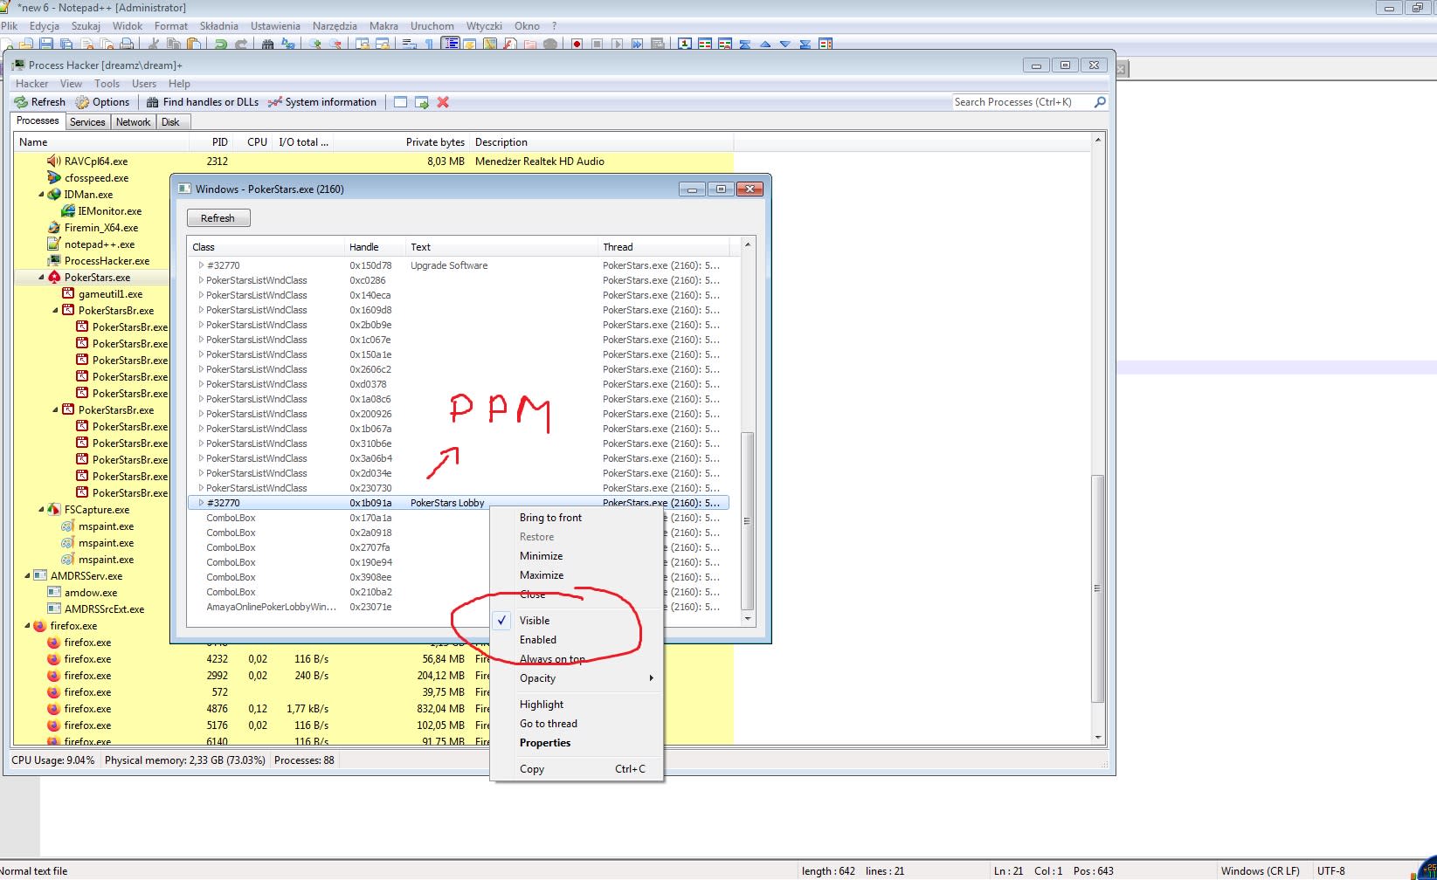The width and height of the screenshot is (1437, 880).
Task: Click the AMDRSSrcExt.exe process icon
Action: pos(54,609)
